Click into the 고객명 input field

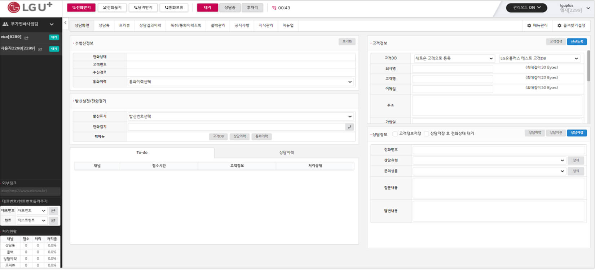(452, 78)
